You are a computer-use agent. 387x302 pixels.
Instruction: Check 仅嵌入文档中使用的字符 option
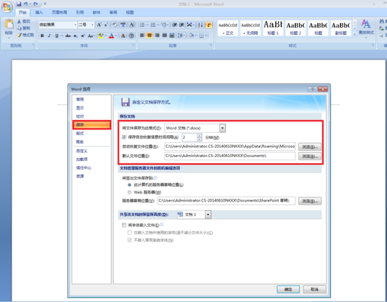pyautogui.click(x=130, y=232)
